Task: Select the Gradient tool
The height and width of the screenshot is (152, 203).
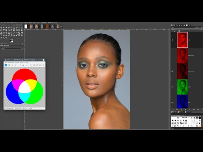Action: (x=9, y=33)
